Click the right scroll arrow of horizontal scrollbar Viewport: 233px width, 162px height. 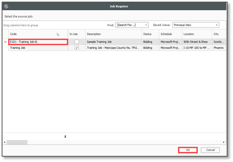coord(224,142)
